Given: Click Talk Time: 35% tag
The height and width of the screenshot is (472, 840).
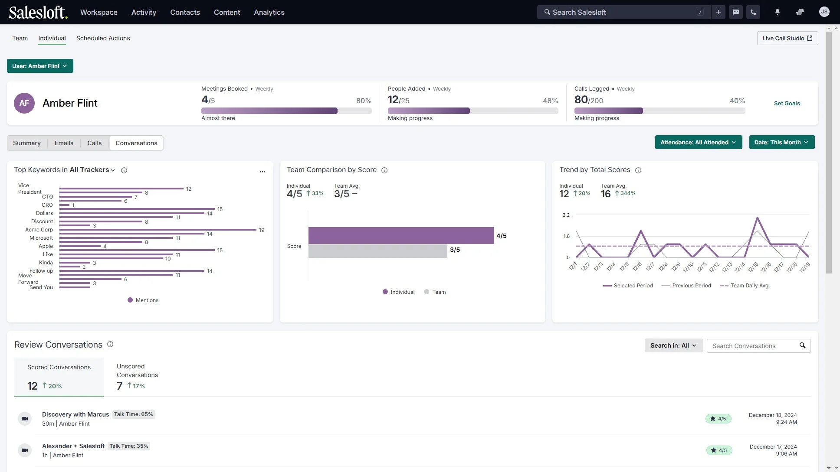Looking at the screenshot, I should [129, 446].
